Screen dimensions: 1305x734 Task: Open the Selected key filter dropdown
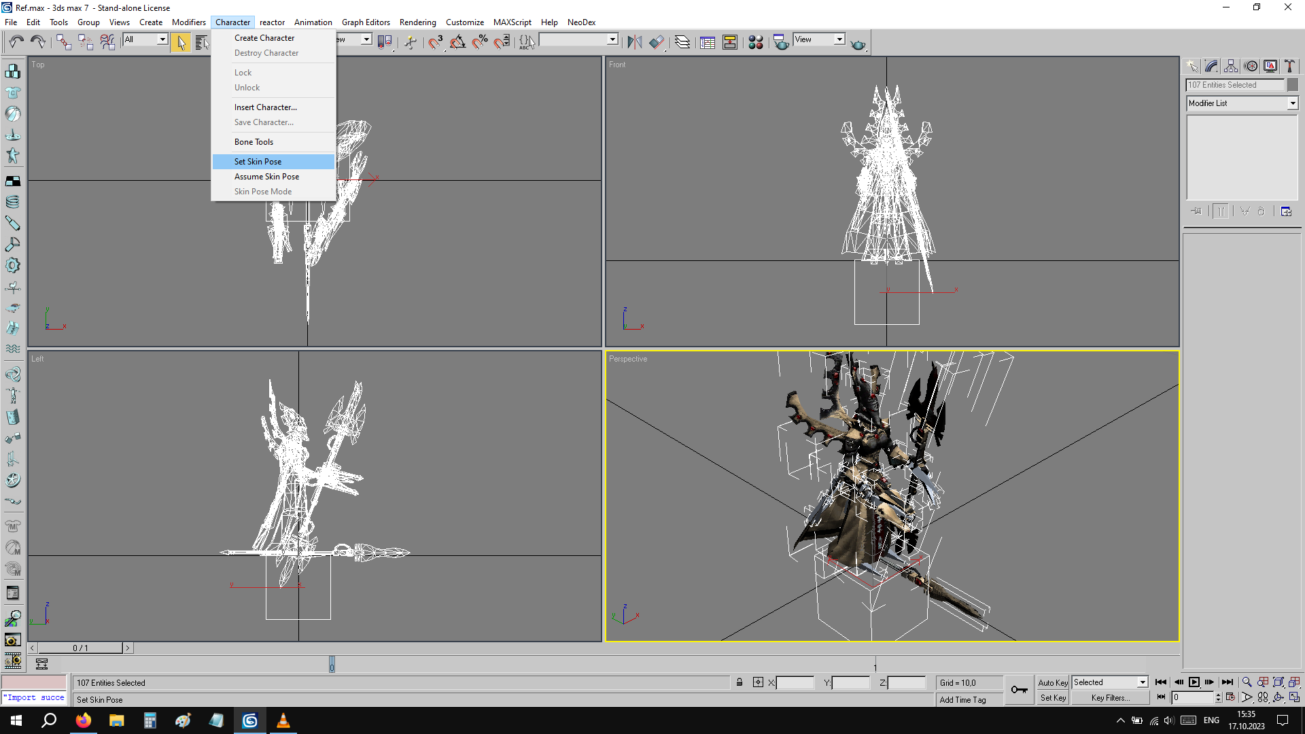click(1142, 682)
